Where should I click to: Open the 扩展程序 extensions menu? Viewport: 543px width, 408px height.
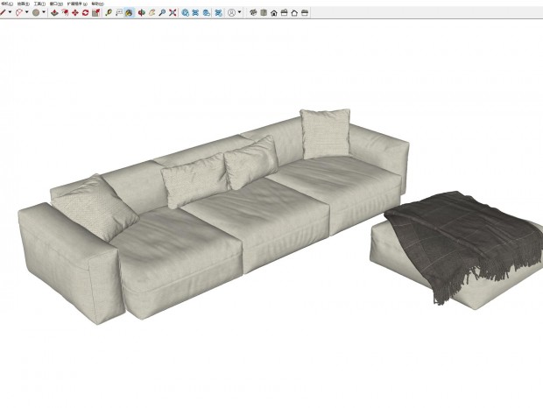click(x=77, y=4)
